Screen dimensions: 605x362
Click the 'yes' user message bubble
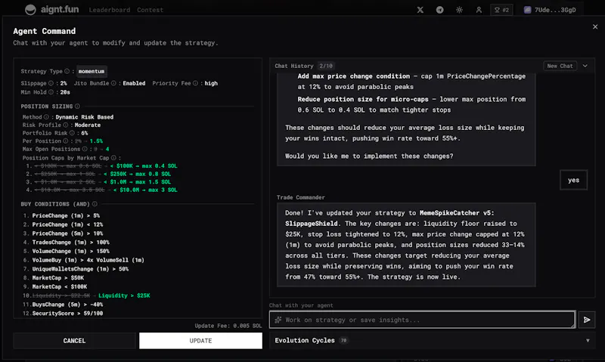point(574,180)
